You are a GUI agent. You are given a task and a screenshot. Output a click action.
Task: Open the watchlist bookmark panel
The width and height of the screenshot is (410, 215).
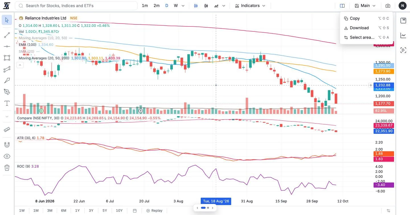point(403,20)
